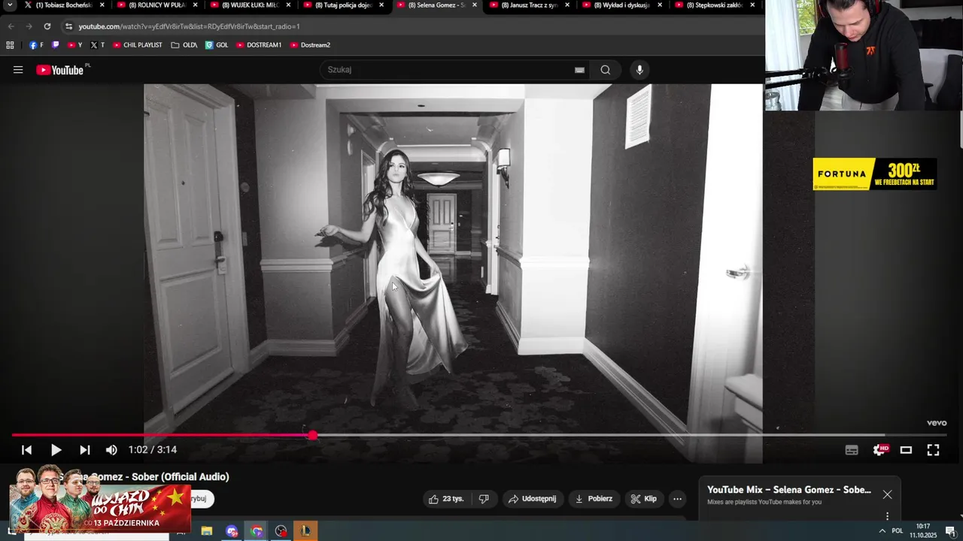Image resolution: width=963 pixels, height=541 pixels.
Task: Open the on-screen keyboard icon in search box
Action: pyautogui.click(x=579, y=70)
